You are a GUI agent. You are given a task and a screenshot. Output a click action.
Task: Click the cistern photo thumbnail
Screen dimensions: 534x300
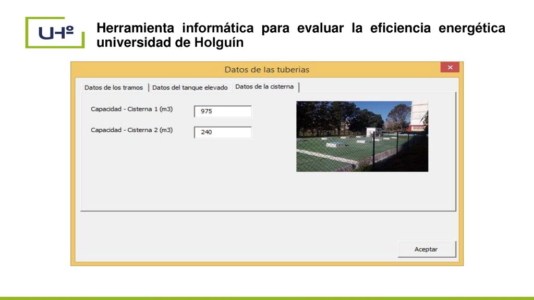[x=362, y=136]
